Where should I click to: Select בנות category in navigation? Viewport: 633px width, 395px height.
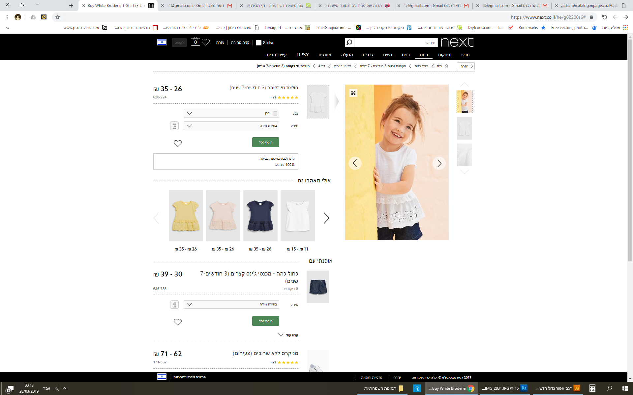click(424, 55)
